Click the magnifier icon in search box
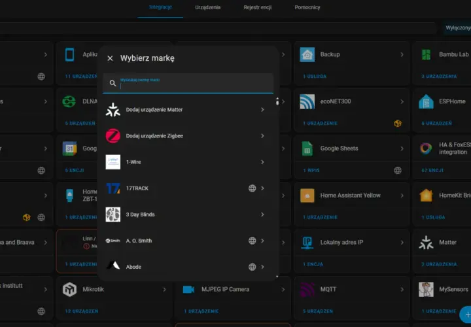 coord(113,83)
